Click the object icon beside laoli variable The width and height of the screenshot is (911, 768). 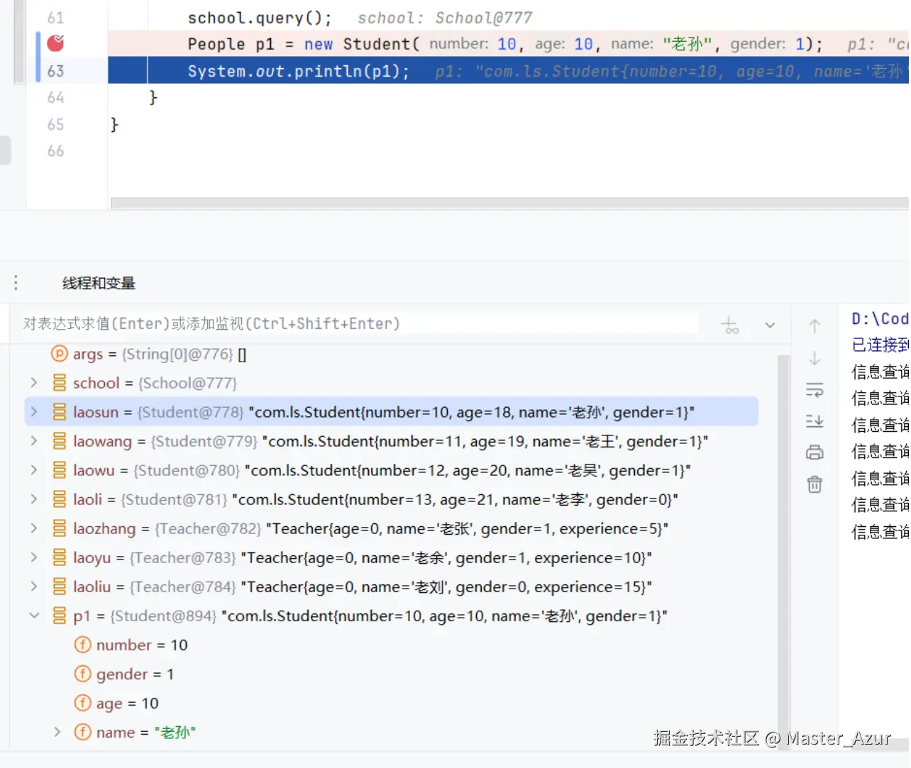coord(60,499)
